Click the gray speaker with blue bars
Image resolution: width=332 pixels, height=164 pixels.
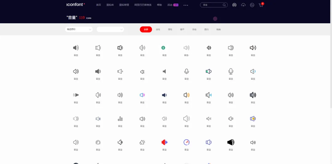208,95
